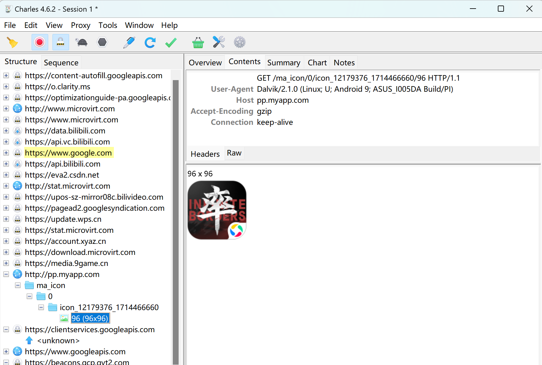This screenshot has height=365, width=542.
Task: Switch to the Overview tab
Action: (x=205, y=63)
